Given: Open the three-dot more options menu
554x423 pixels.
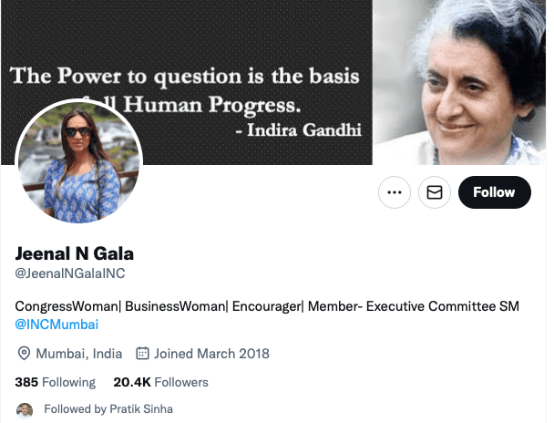Looking at the screenshot, I should (x=395, y=192).
